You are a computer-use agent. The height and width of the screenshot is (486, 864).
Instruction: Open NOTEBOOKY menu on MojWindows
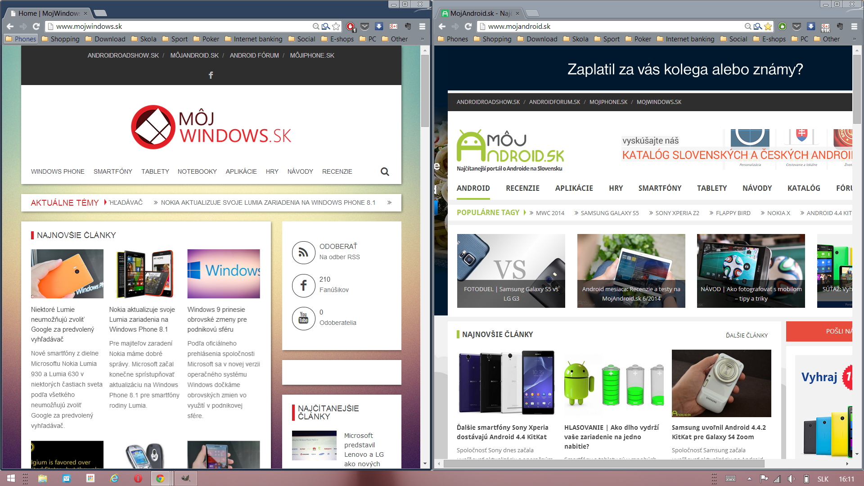click(197, 171)
